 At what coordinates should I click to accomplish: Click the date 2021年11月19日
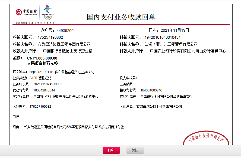point(175,30)
